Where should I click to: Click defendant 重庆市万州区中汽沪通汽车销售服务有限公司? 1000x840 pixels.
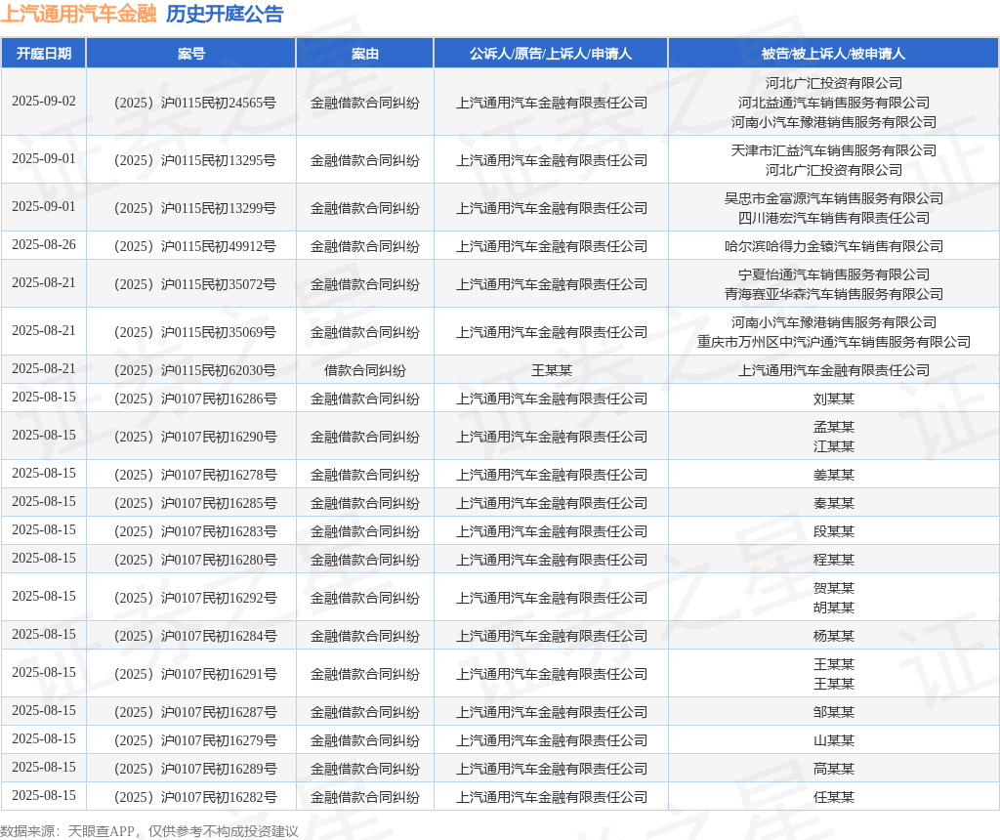click(x=834, y=342)
